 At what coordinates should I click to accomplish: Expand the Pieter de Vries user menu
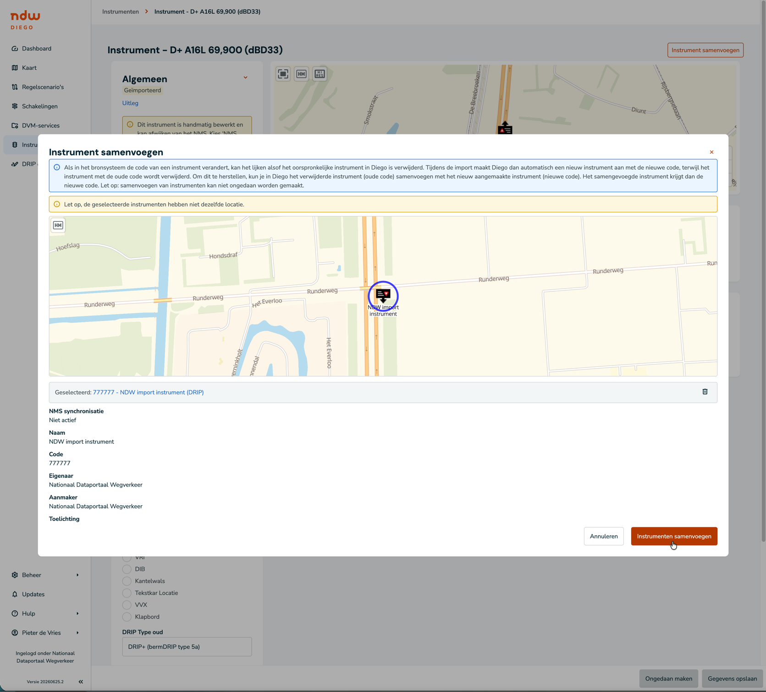point(45,633)
